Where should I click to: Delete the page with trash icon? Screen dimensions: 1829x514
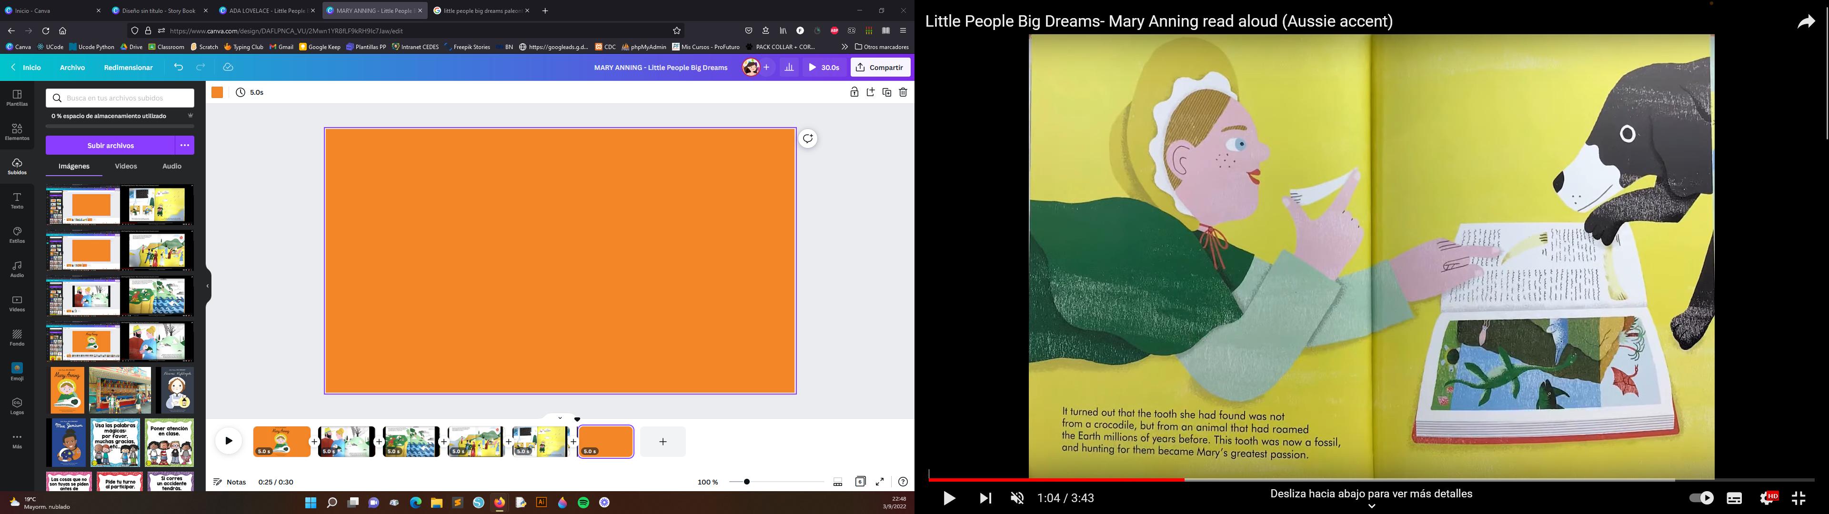coord(903,92)
